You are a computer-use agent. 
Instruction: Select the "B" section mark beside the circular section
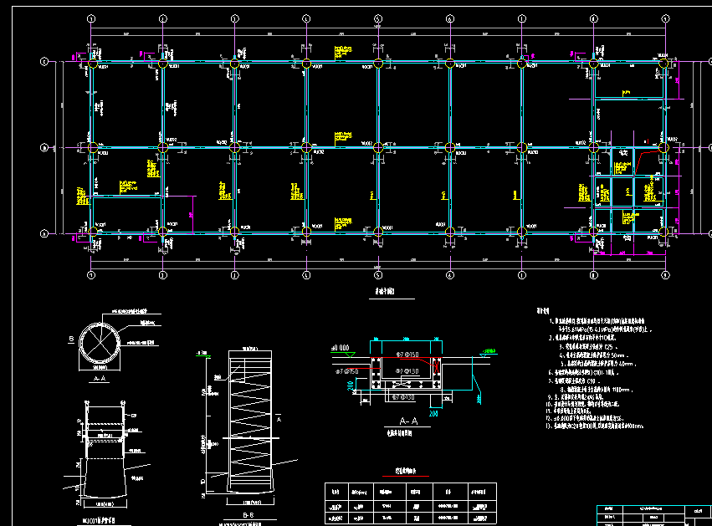[71, 339]
